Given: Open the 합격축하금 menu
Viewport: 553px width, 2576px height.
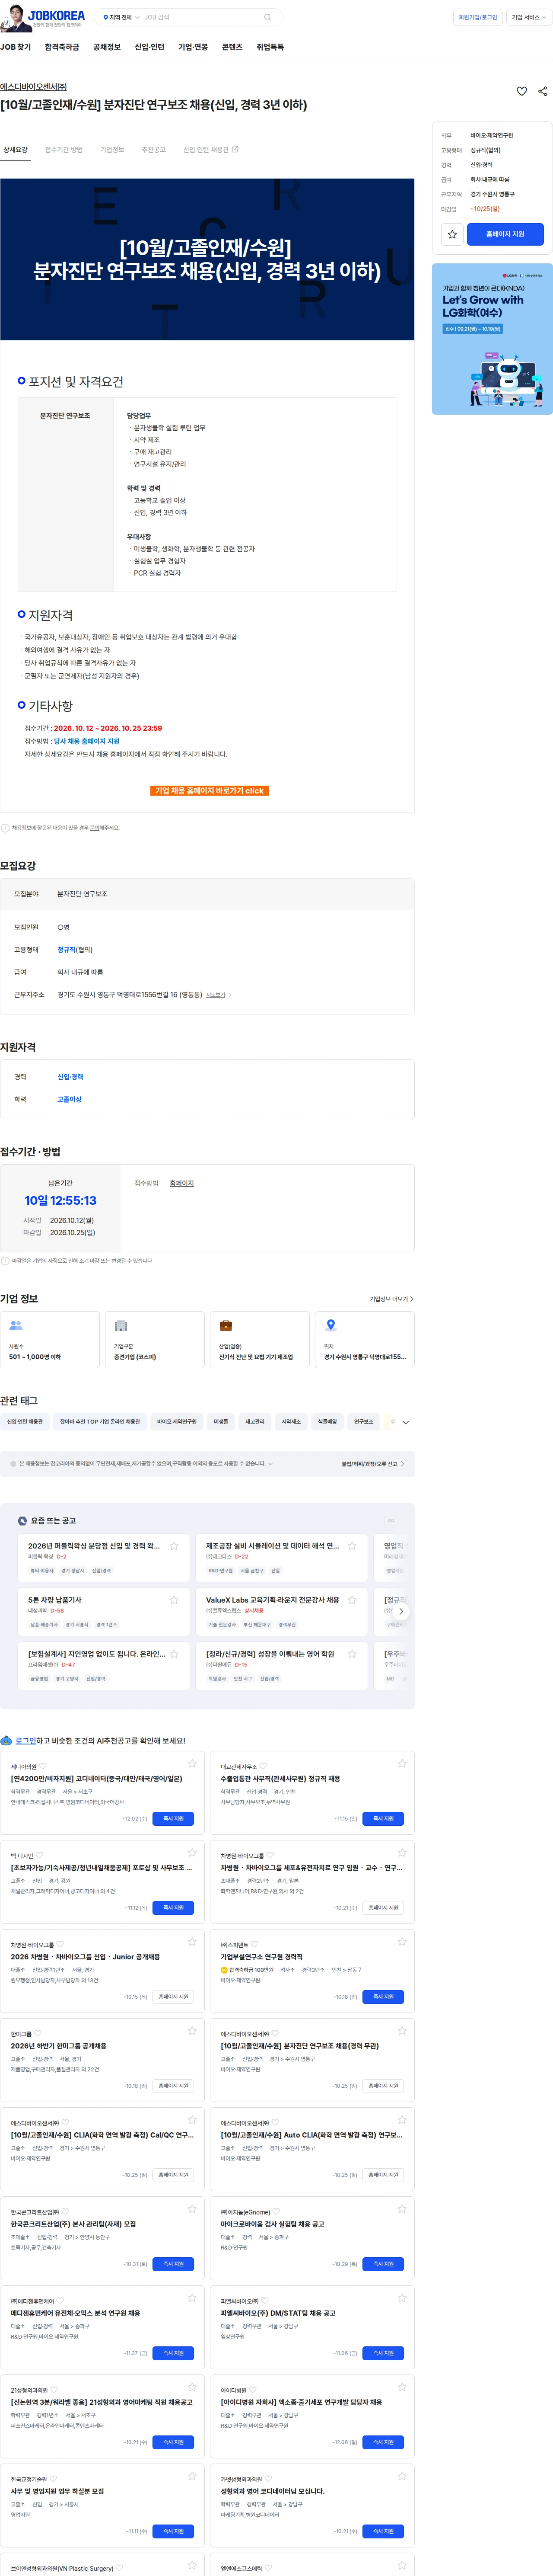Looking at the screenshot, I should coord(62,47).
